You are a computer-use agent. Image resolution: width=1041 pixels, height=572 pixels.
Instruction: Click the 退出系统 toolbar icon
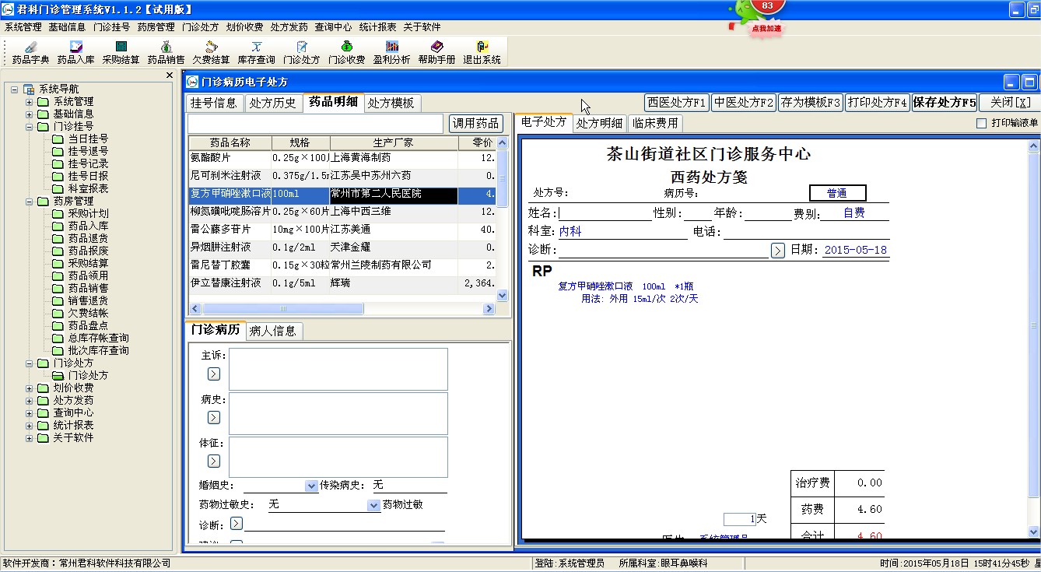pos(482,53)
